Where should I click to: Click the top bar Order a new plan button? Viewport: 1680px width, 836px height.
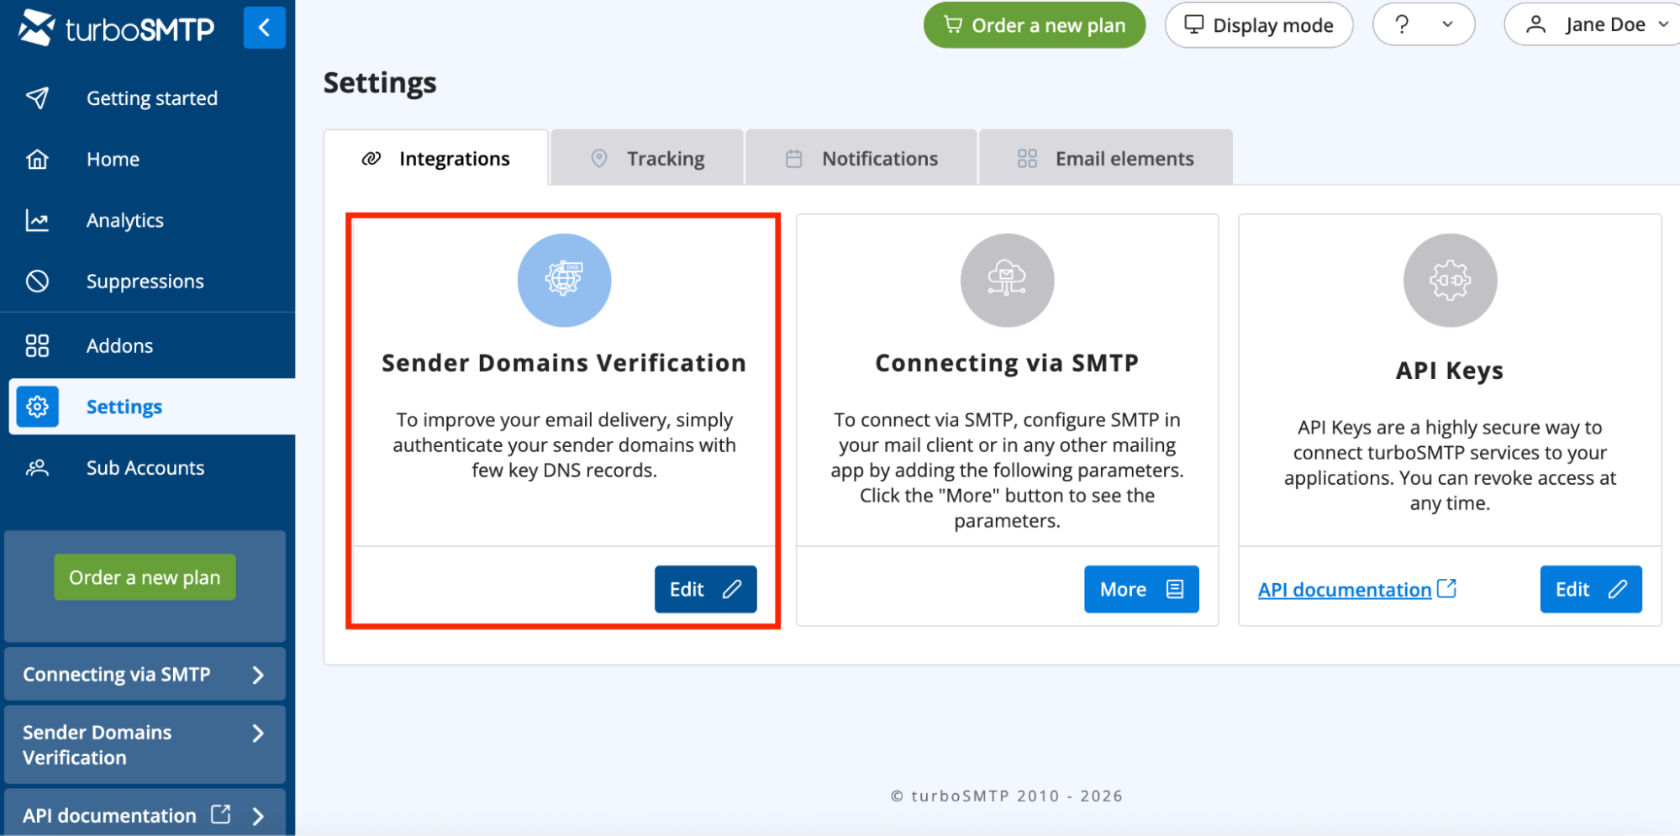(1034, 25)
